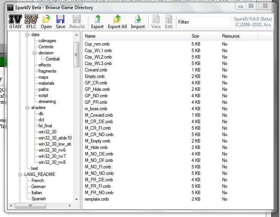Click the SparkIV title bar app icon
The image size is (280, 217).
point(10,8)
